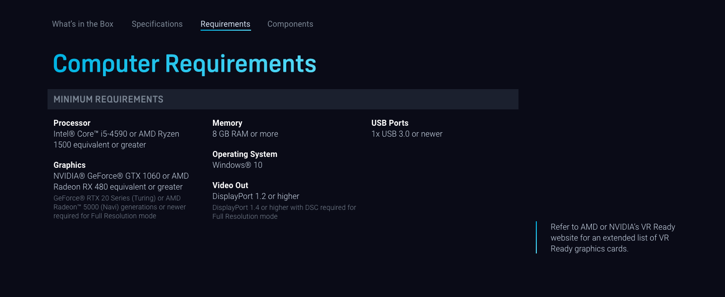Click the Graphics label
This screenshot has width=725, height=297.
(x=69, y=165)
